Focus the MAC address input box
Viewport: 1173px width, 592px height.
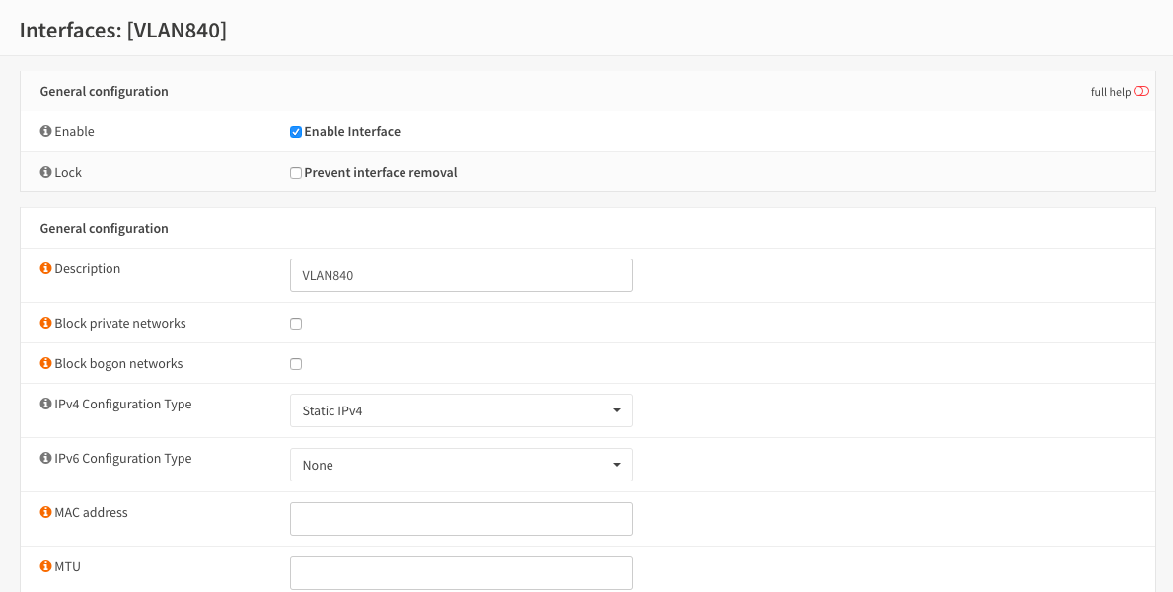(461, 519)
